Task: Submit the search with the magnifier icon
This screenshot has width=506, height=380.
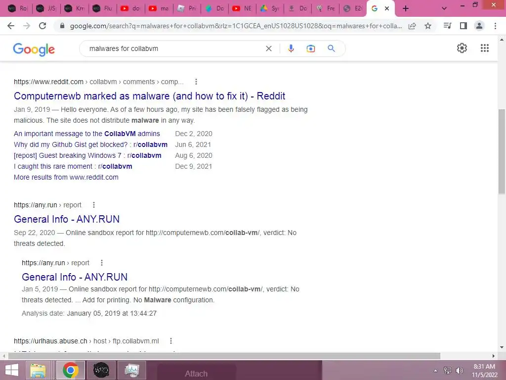Action: coord(331,48)
